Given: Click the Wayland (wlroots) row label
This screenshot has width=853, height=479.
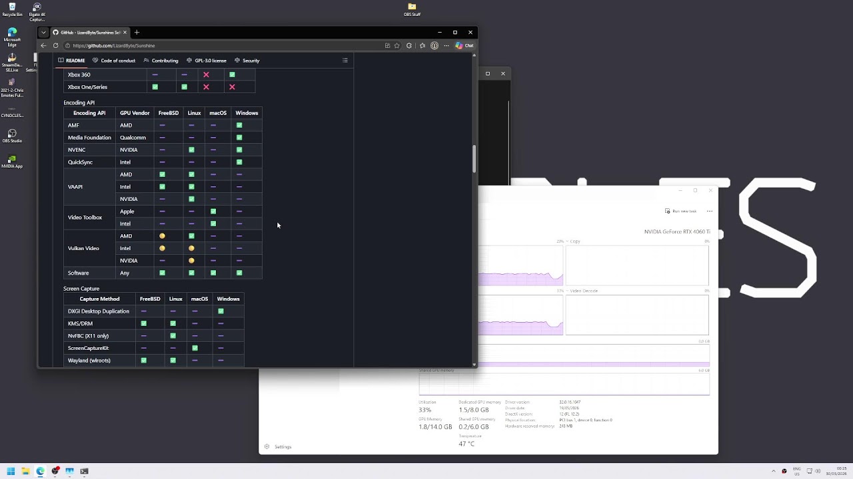Looking at the screenshot, I should click(89, 361).
